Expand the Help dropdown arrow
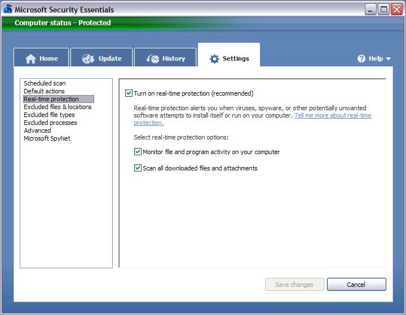406x315 pixels. pyautogui.click(x=388, y=59)
